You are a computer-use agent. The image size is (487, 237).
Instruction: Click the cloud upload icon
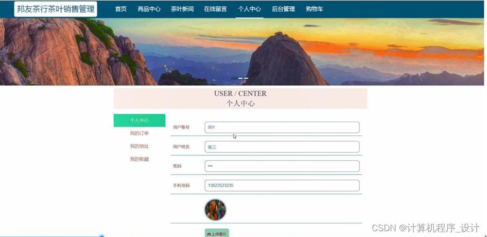[209, 235]
